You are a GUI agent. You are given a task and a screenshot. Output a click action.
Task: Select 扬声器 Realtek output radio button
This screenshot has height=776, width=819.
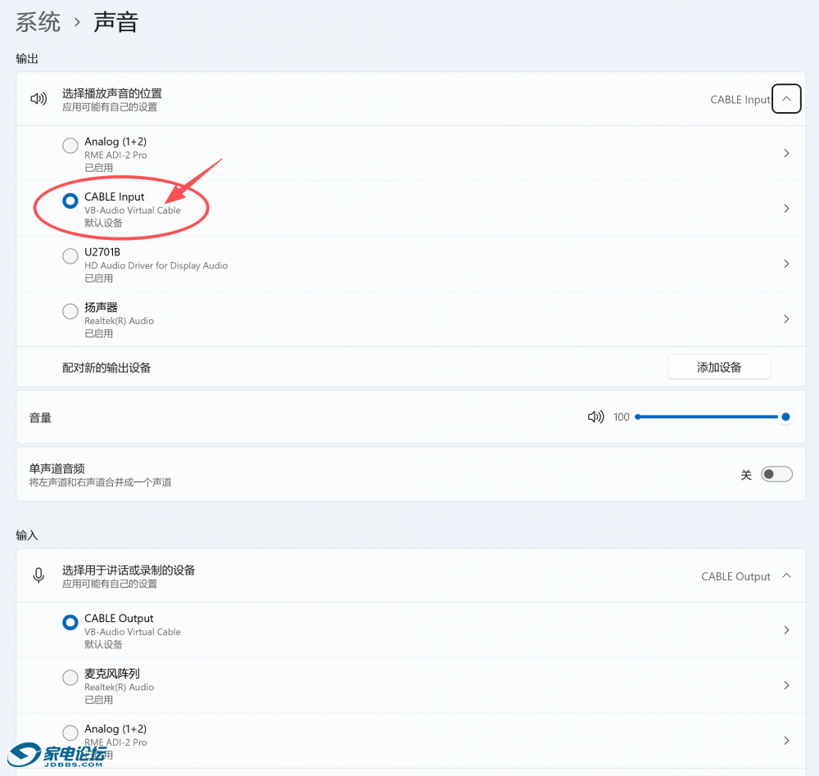(70, 311)
